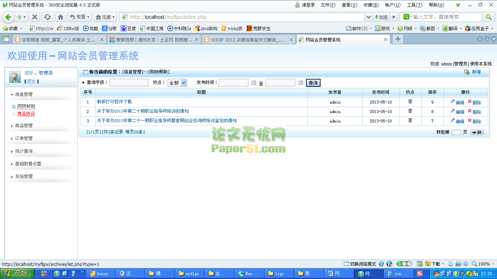Edit the 第二十期职业指导师 row
Image resolution: width=497 pixels, height=279 pixels.
pyautogui.click(x=457, y=112)
